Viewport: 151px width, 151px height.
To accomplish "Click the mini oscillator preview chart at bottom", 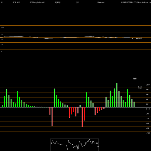I will pos(75,145).
